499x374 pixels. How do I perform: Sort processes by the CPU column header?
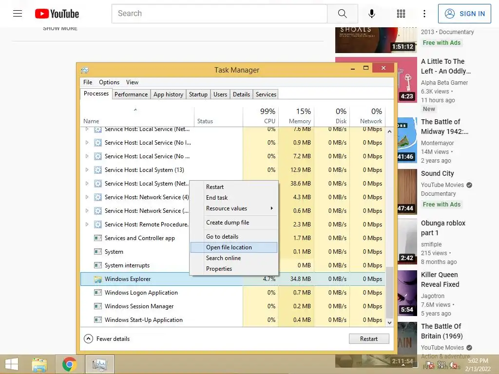pos(261,116)
